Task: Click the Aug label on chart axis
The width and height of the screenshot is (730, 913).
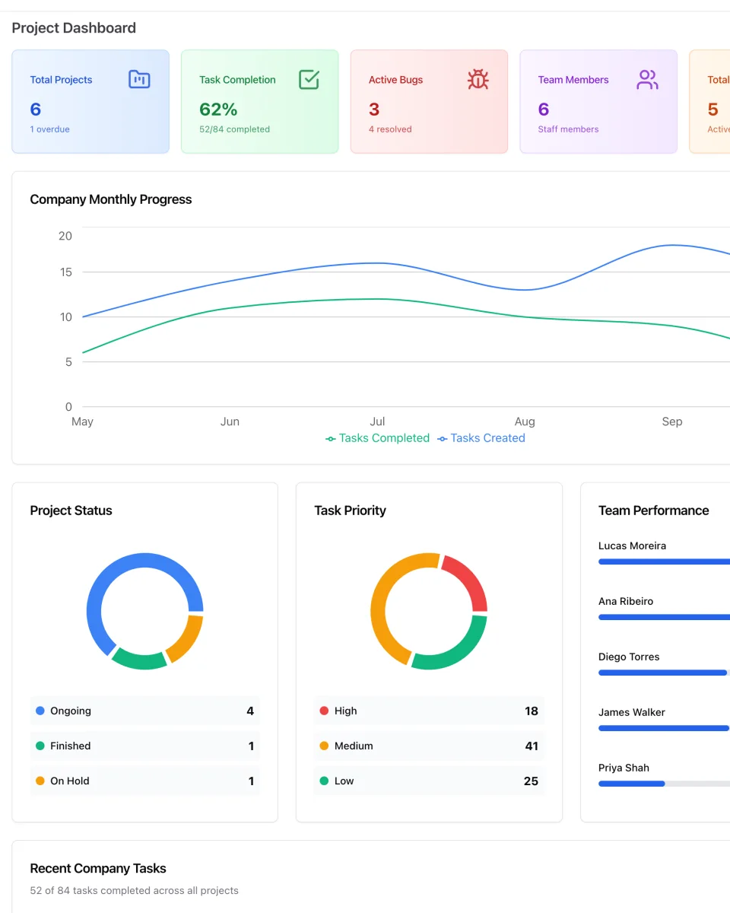Action: 525,422
